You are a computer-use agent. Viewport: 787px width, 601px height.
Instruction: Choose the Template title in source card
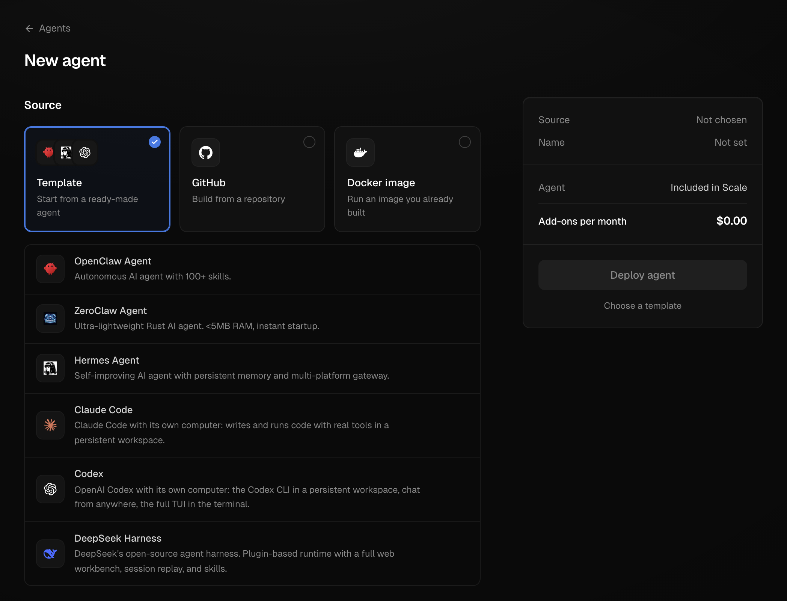[x=59, y=183]
